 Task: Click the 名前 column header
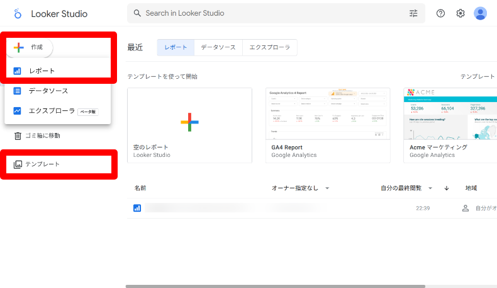pyautogui.click(x=140, y=188)
